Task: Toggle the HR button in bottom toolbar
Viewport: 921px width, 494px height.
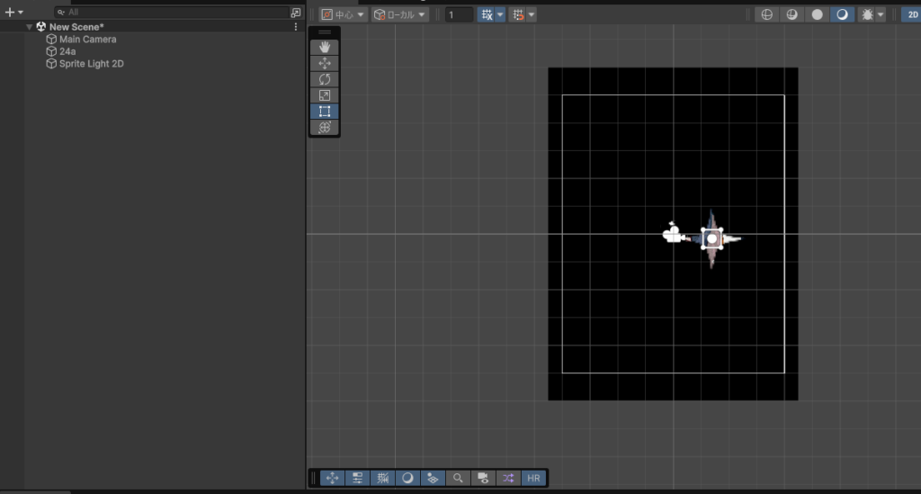Action: tap(534, 478)
